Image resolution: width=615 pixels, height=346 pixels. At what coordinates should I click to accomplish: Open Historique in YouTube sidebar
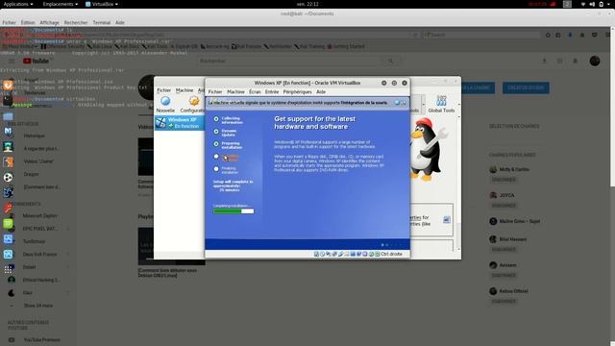coord(35,136)
